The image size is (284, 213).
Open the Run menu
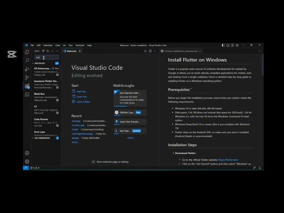click(71, 45)
